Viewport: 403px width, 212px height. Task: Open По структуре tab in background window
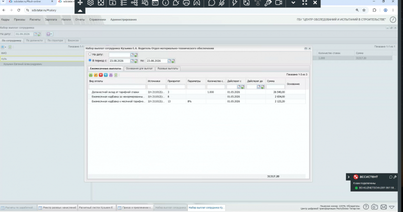pos(55,40)
